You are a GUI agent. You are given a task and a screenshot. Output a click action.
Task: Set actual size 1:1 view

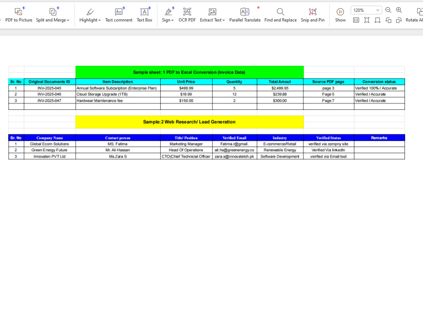pyautogui.click(x=356, y=20)
